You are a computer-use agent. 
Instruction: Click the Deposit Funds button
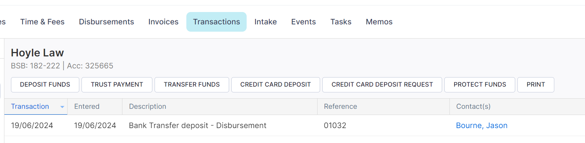(45, 85)
